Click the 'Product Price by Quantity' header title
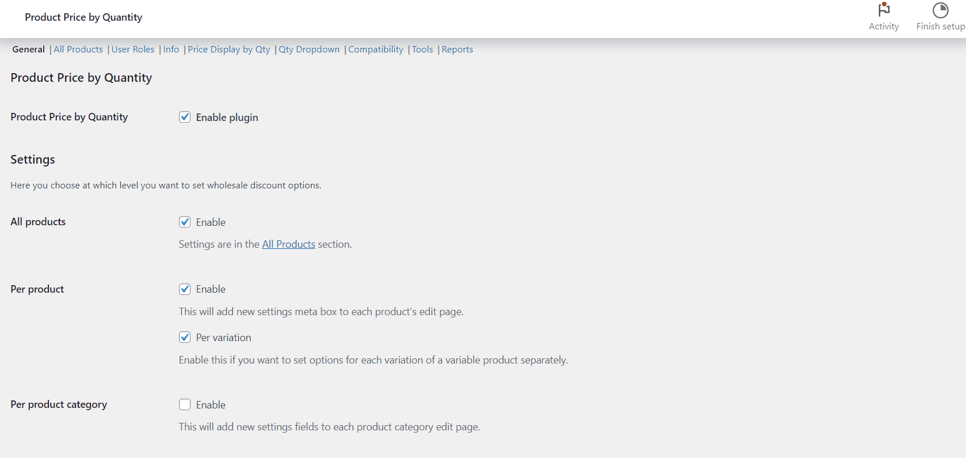The image size is (966, 458). coord(83,17)
